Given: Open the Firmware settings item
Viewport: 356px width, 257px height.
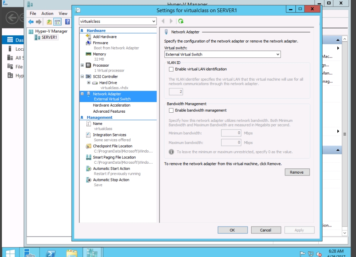Looking at the screenshot, I should click(101, 43).
